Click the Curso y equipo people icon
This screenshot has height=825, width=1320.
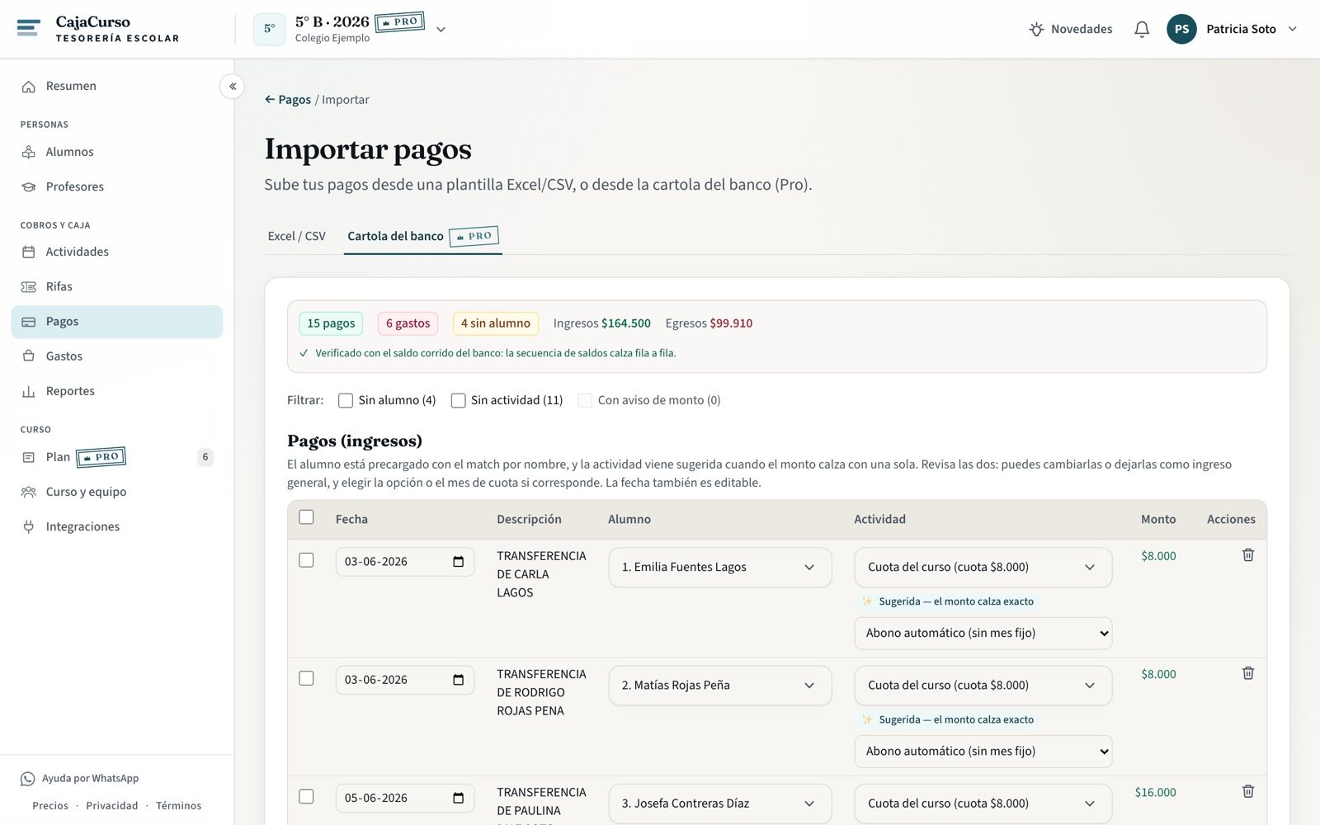29,492
